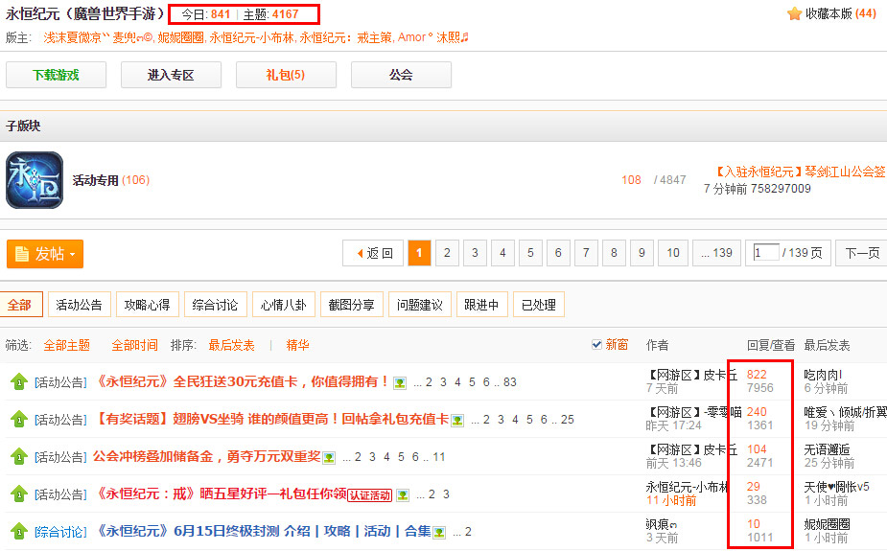This screenshot has height=551, width=887.
Task: Open author 飒痕 profile
Action: (x=662, y=524)
